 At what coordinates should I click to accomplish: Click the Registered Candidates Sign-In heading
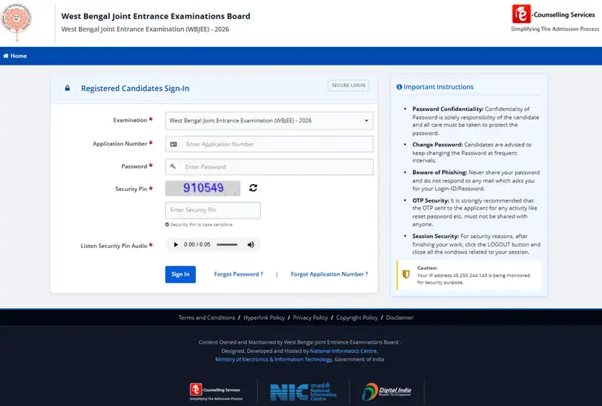[135, 89]
